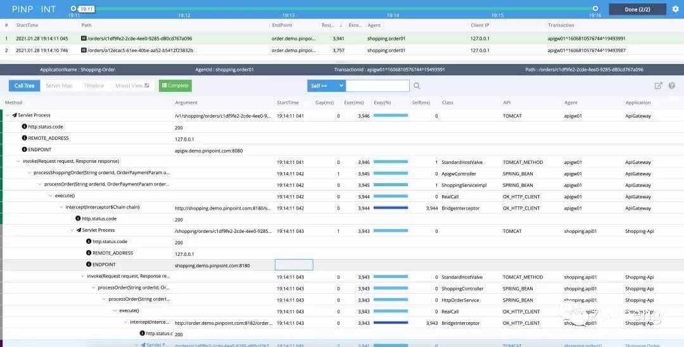This screenshot has height=347, width=684.
Task: Click list icon of the a12ecac5 order path
Action: point(84,50)
